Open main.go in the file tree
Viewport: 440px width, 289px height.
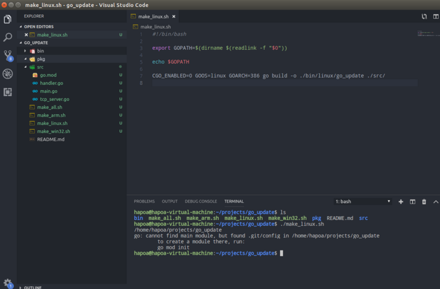pos(49,91)
